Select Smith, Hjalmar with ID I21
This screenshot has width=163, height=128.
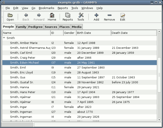pos(80,97)
